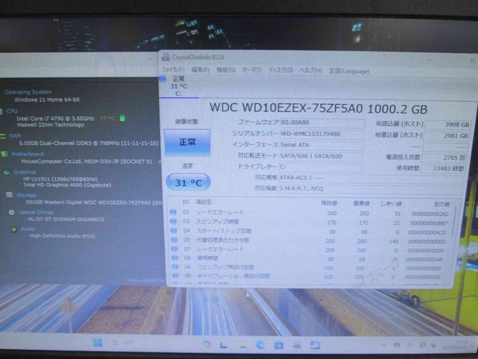The height and width of the screenshot is (359, 478).
Task: Click status dot for SMART ID 04 row
Action: point(174,231)
